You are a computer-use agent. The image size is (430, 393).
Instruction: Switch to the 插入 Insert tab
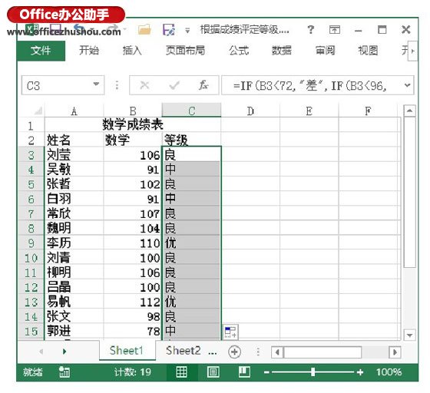point(132,51)
